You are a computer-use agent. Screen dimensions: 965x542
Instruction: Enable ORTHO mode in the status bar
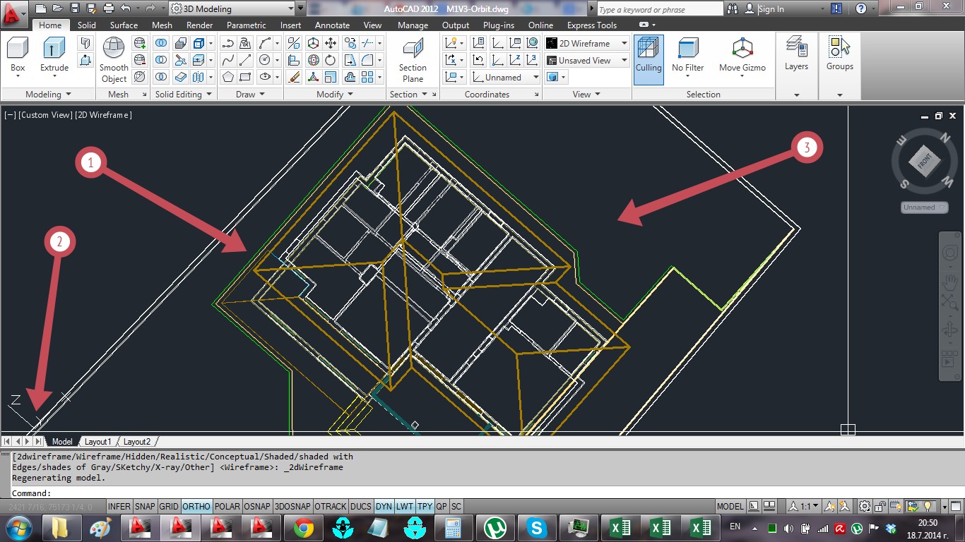[196, 506]
